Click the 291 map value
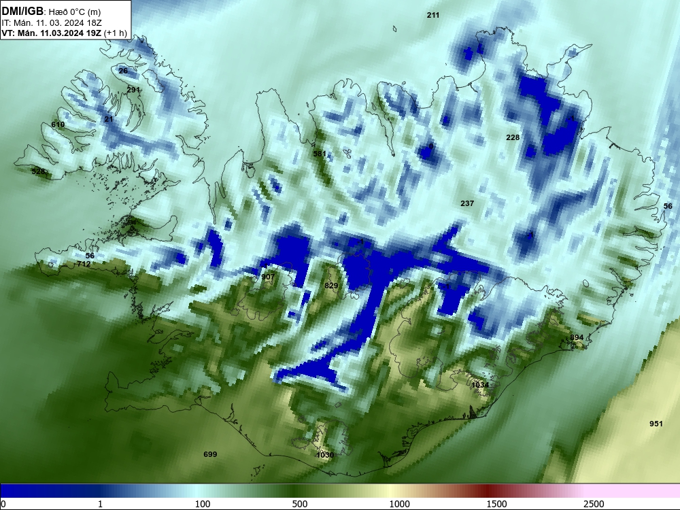The image size is (680, 510). click(x=133, y=90)
